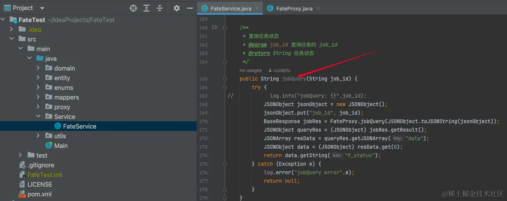
Task: Expand the entity package
Action: (38, 78)
